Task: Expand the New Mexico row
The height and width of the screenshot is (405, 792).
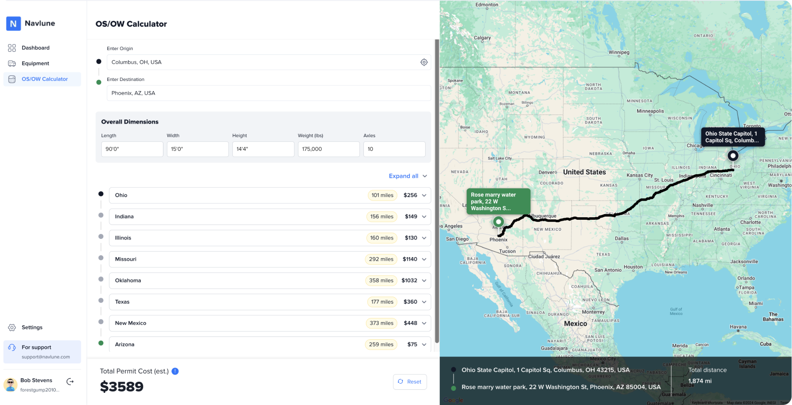Action: click(x=424, y=323)
